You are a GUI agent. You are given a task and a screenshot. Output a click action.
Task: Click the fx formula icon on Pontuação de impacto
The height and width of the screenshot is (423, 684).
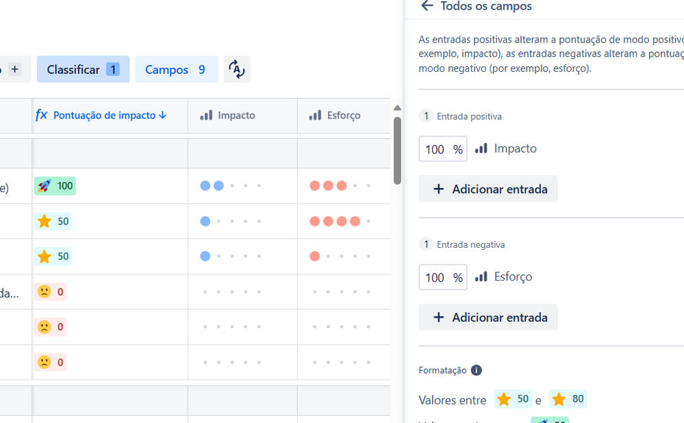click(x=41, y=115)
